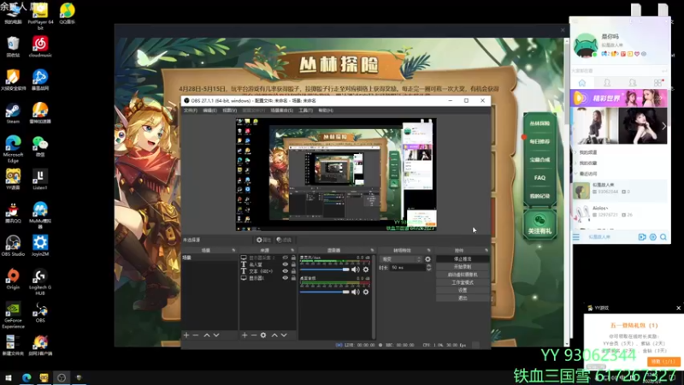Switch to the OBS taskbar icon
This screenshot has height=385, width=684.
pos(62,377)
